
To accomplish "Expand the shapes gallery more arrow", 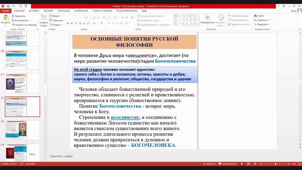I will [x=198, y=24].
